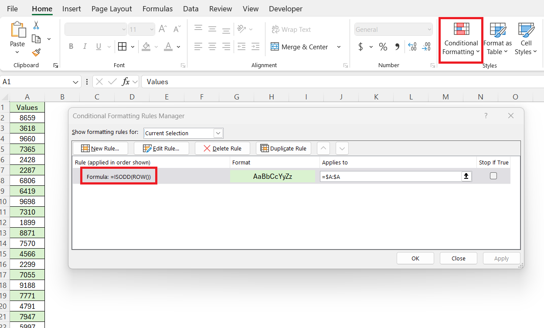Click the Accounting dollar format icon
Image resolution: width=544 pixels, height=328 pixels.
pyautogui.click(x=360, y=47)
